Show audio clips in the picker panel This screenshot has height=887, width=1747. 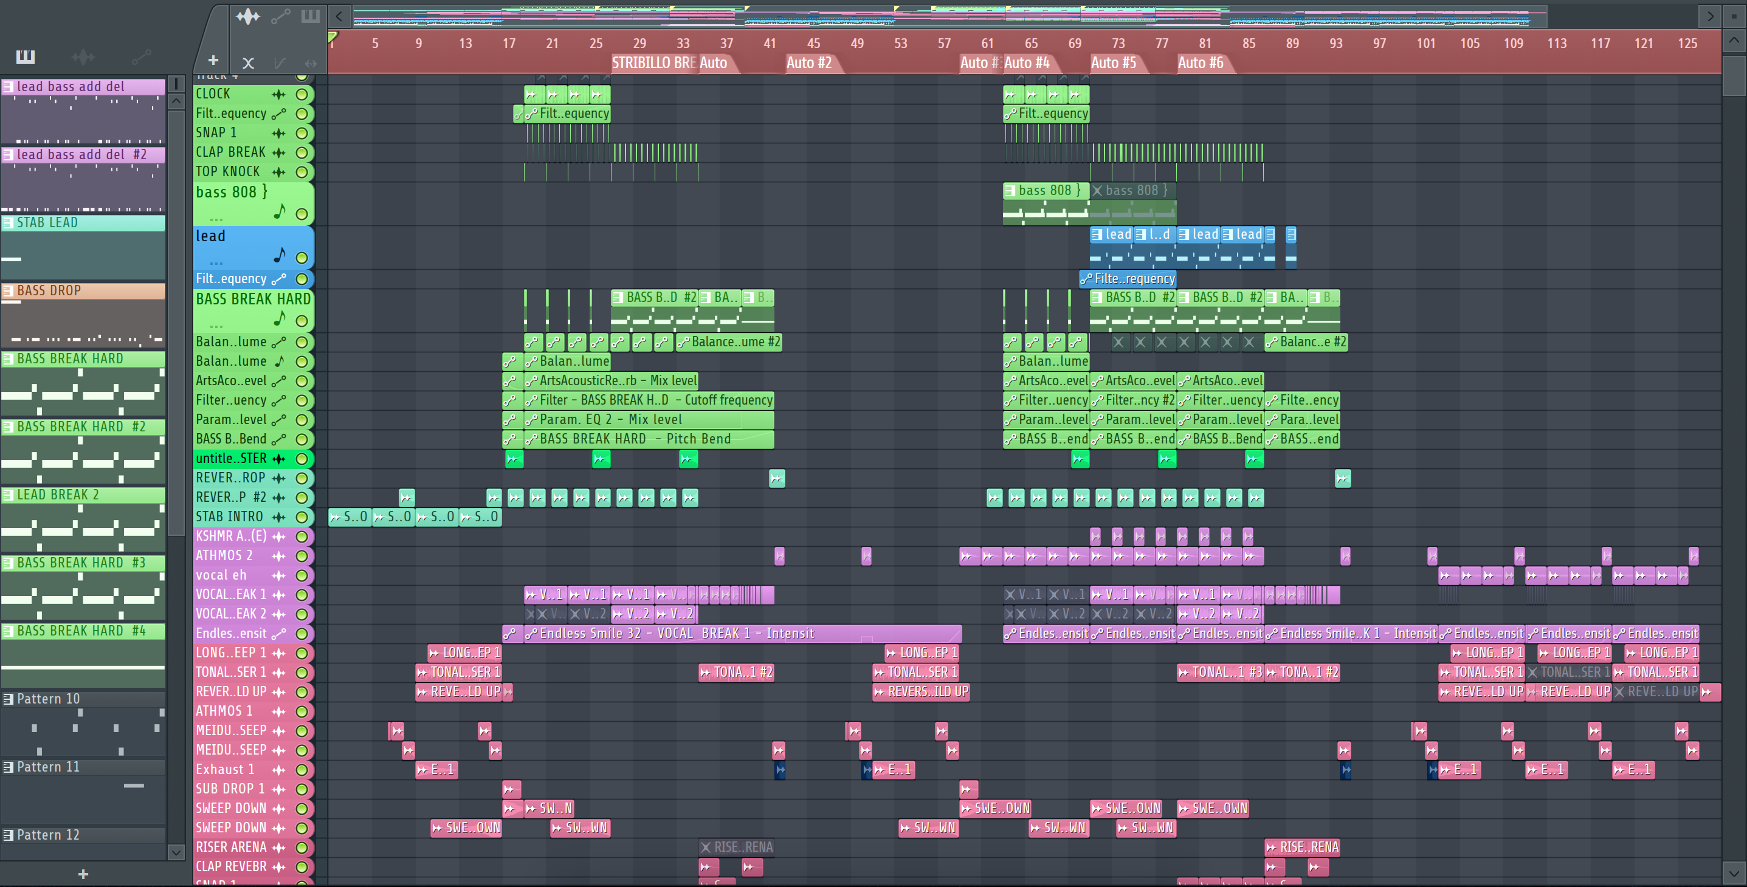(83, 57)
